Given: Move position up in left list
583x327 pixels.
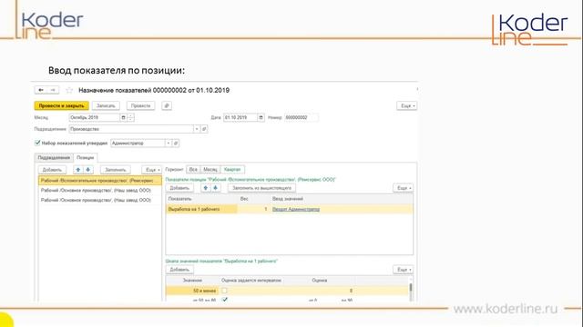Looking at the screenshot, I should click(78, 170).
